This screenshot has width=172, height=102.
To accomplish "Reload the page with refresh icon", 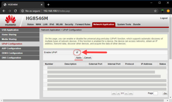I will (x=15, y=11).
